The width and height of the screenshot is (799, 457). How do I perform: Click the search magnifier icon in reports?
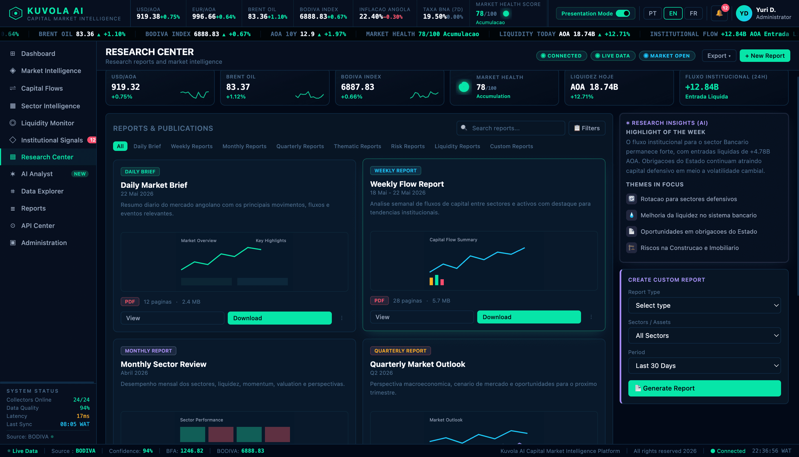(x=464, y=128)
